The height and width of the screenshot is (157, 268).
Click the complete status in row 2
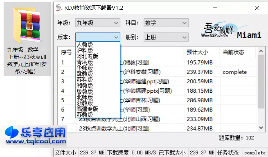coord(235,72)
